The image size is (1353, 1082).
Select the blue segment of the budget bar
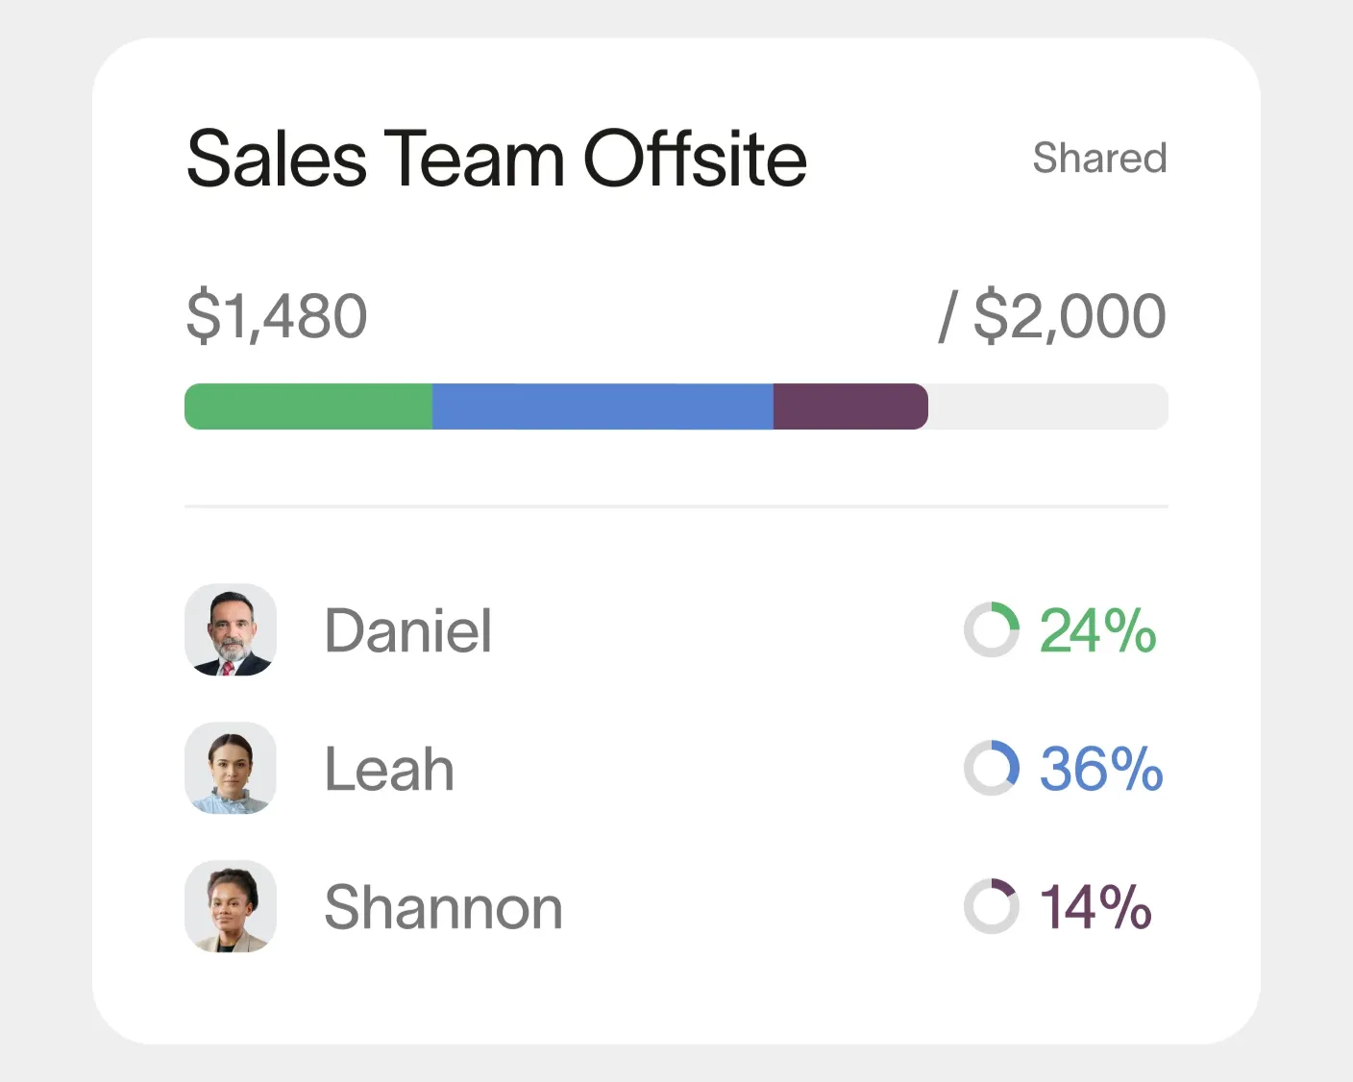click(603, 406)
